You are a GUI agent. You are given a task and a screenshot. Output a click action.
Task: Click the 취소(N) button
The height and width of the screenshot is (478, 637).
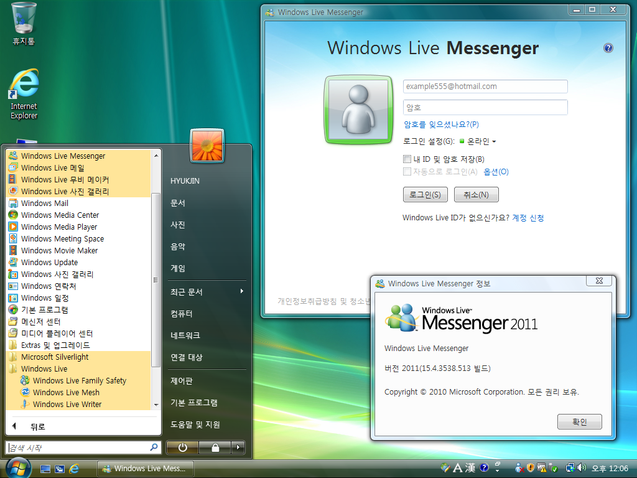476,195
